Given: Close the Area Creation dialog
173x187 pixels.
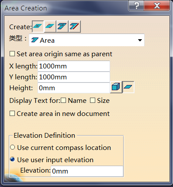Looking at the screenshot, I should click(157, 6).
